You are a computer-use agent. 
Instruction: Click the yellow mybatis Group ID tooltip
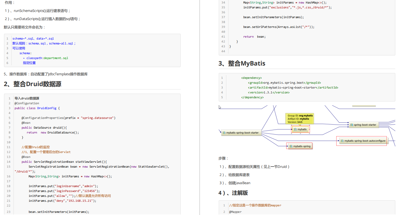pos(300,119)
